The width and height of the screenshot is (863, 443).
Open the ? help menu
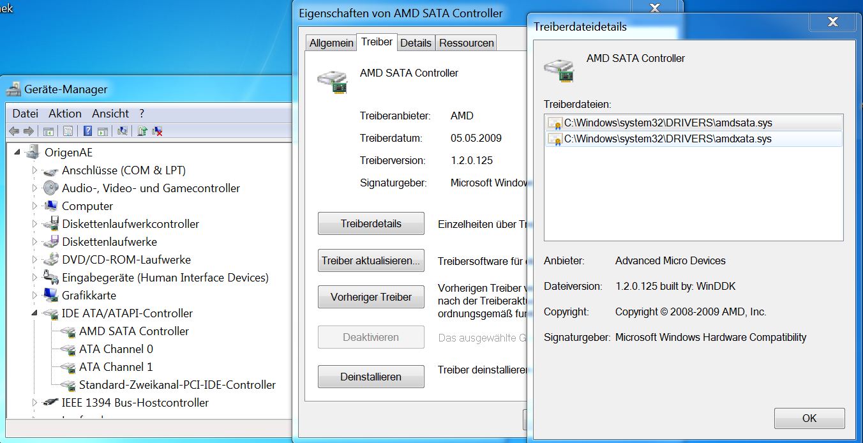pyautogui.click(x=142, y=114)
